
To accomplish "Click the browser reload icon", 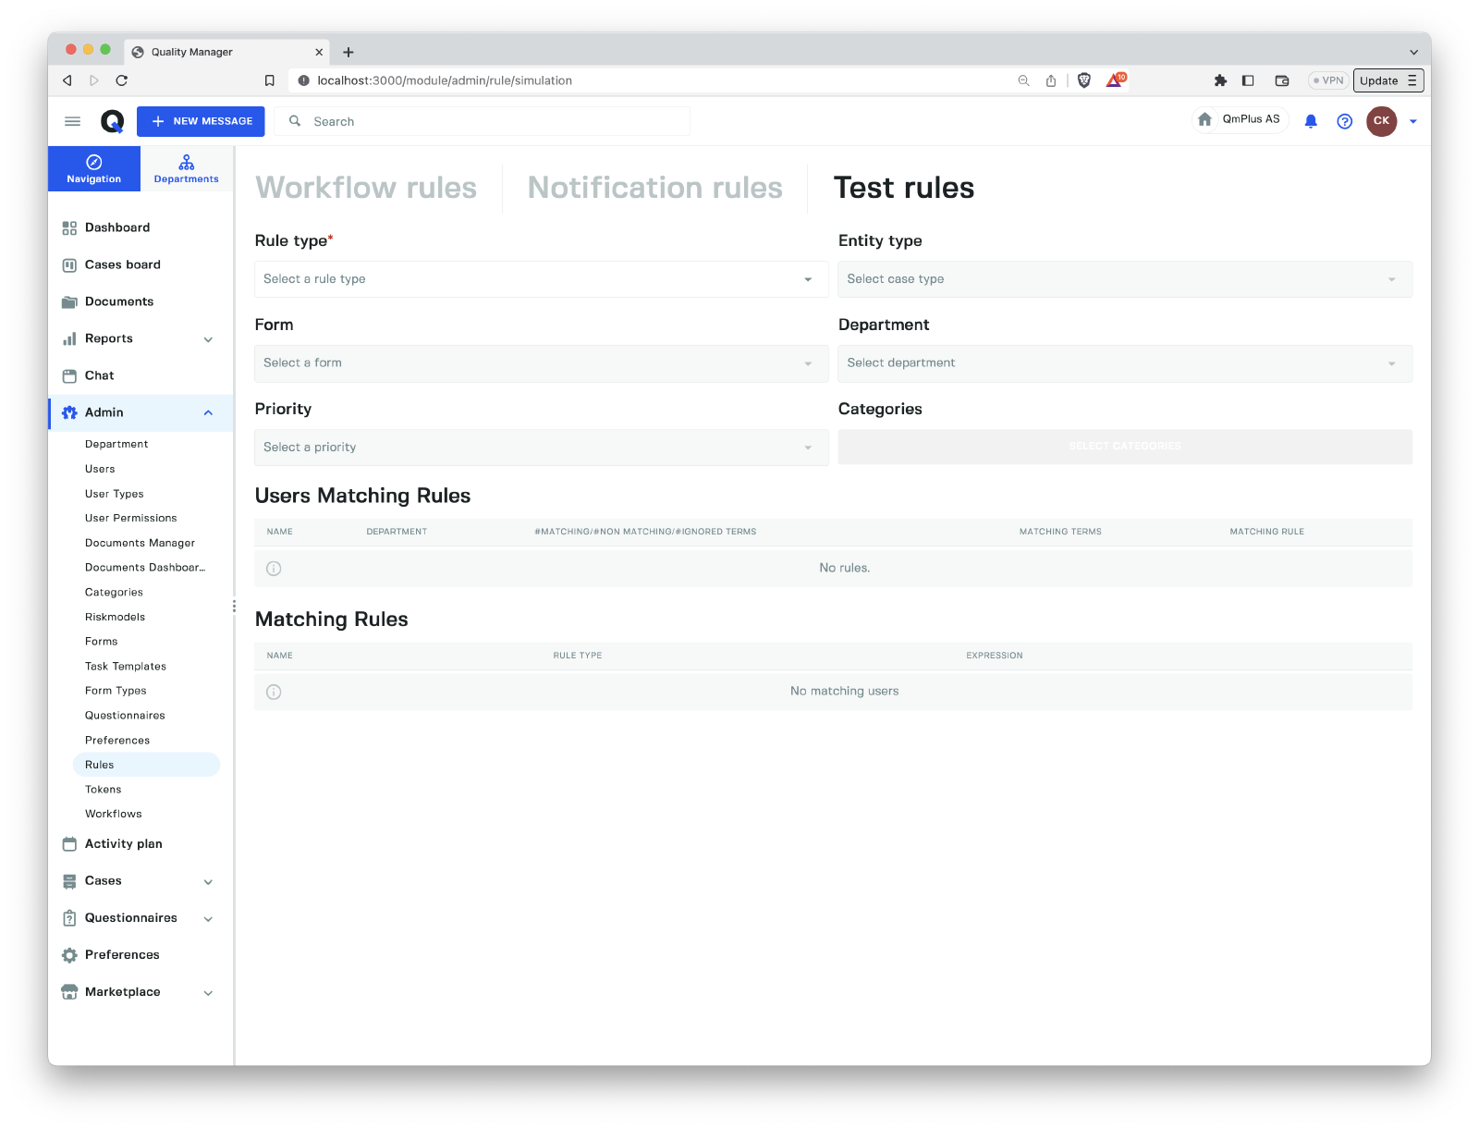I will [x=121, y=80].
